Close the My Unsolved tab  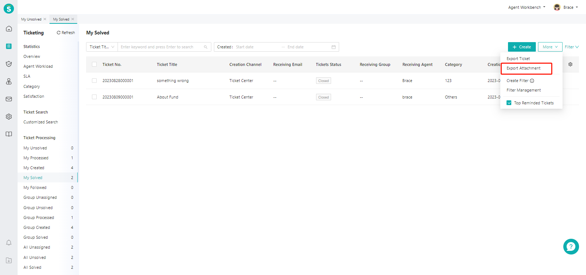[45, 19]
